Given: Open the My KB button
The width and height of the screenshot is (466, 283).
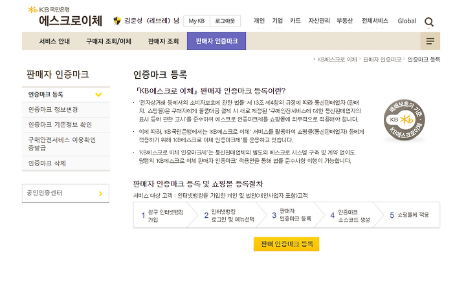Looking at the screenshot, I should coord(197,21).
